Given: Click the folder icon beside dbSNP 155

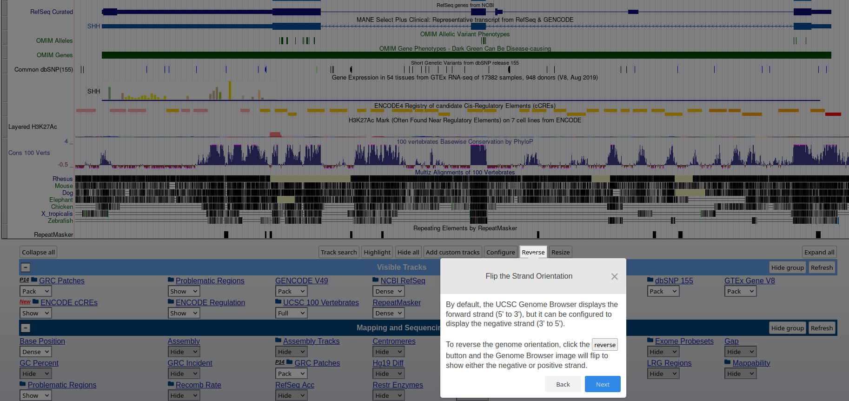Looking at the screenshot, I should [650, 280].
